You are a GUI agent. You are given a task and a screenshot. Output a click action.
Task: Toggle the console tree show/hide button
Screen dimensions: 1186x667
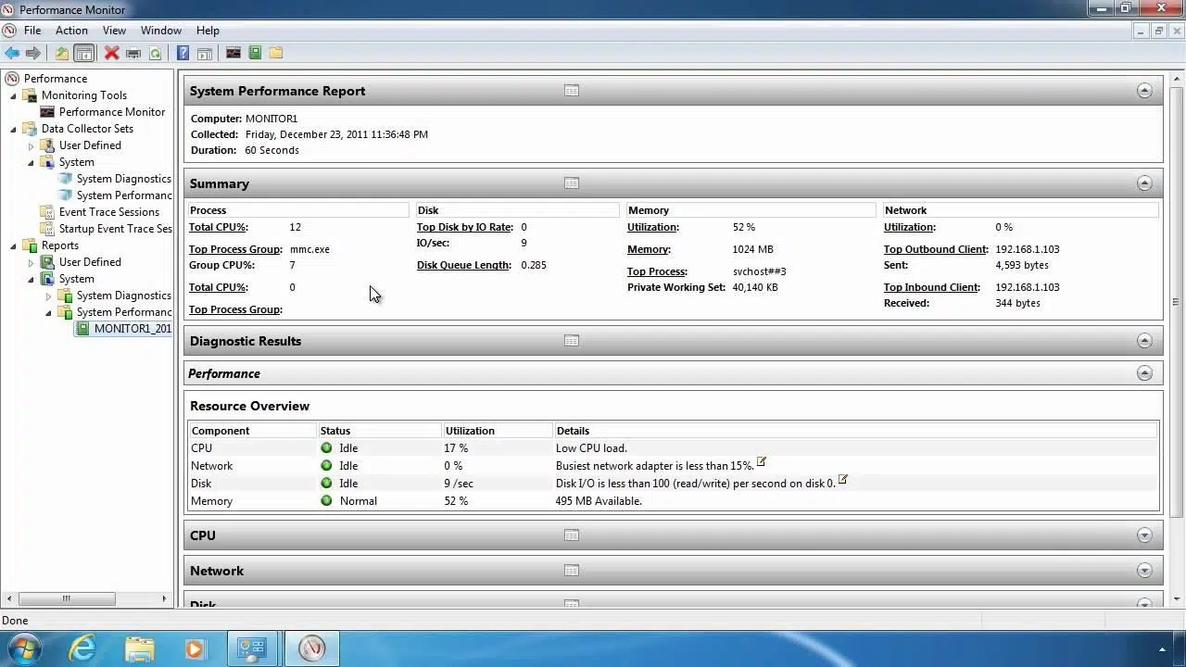[84, 53]
